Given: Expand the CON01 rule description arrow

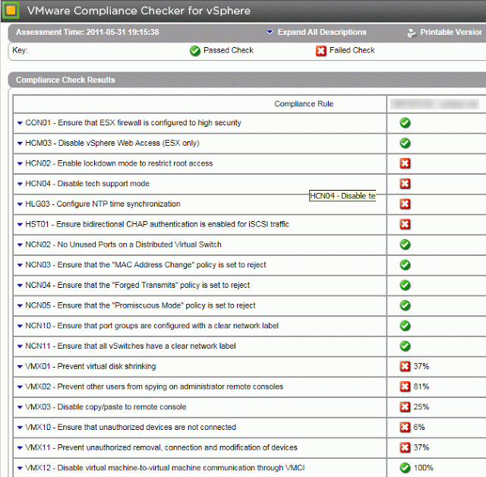Looking at the screenshot, I should 20,123.
